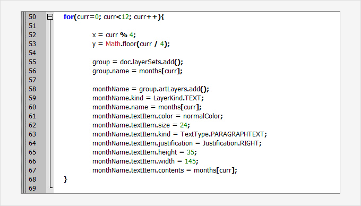This screenshot has height=206, width=361.
Task: Collapse the for loop fold marker
Action: [x=50, y=17]
